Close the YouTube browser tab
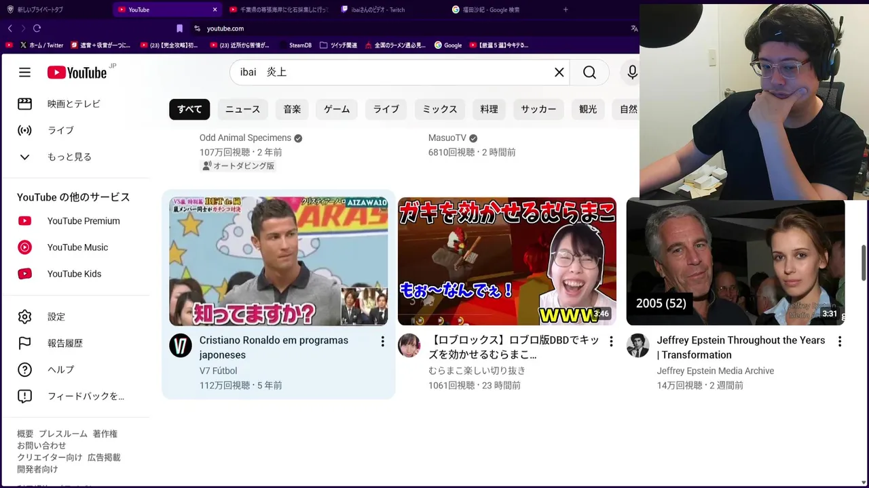The image size is (869, 488). (x=215, y=9)
